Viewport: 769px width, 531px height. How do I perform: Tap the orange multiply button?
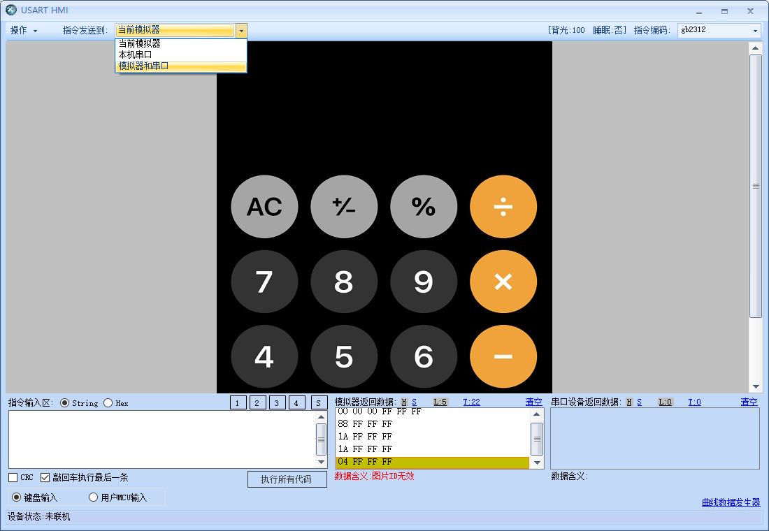[x=503, y=282]
